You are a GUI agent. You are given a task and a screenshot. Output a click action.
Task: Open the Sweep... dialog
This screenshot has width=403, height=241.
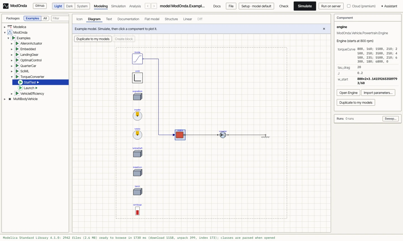pyautogui.click(x=391, y=119)
